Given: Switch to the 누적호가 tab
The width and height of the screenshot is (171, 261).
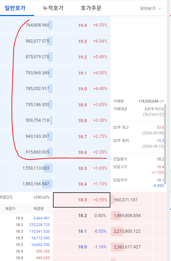Looking at the screenshot, I should (x=53, y=8).
